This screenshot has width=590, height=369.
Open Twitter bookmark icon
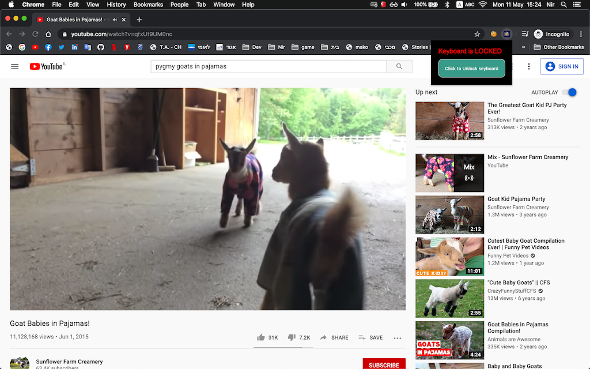pyautogui.click(x=61, y=47)
